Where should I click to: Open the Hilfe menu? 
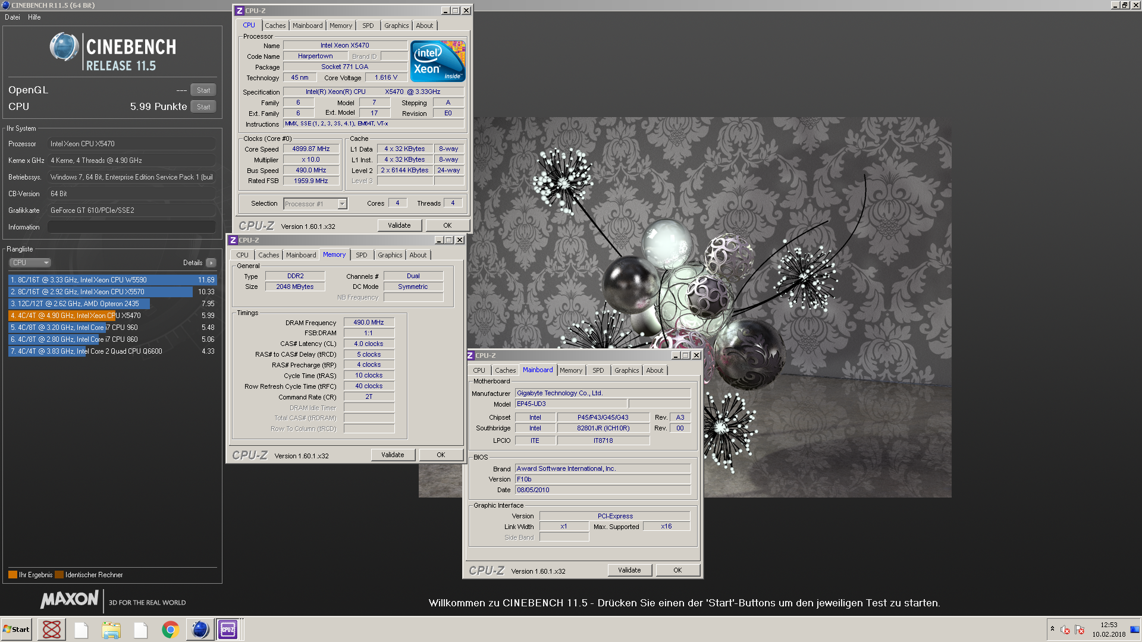34,17
